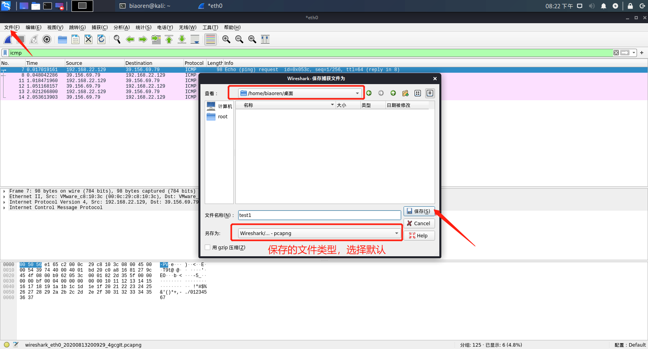Sort files by 日期被修改 column
This screenshot has height=349, width=648.
coord(407,105)
